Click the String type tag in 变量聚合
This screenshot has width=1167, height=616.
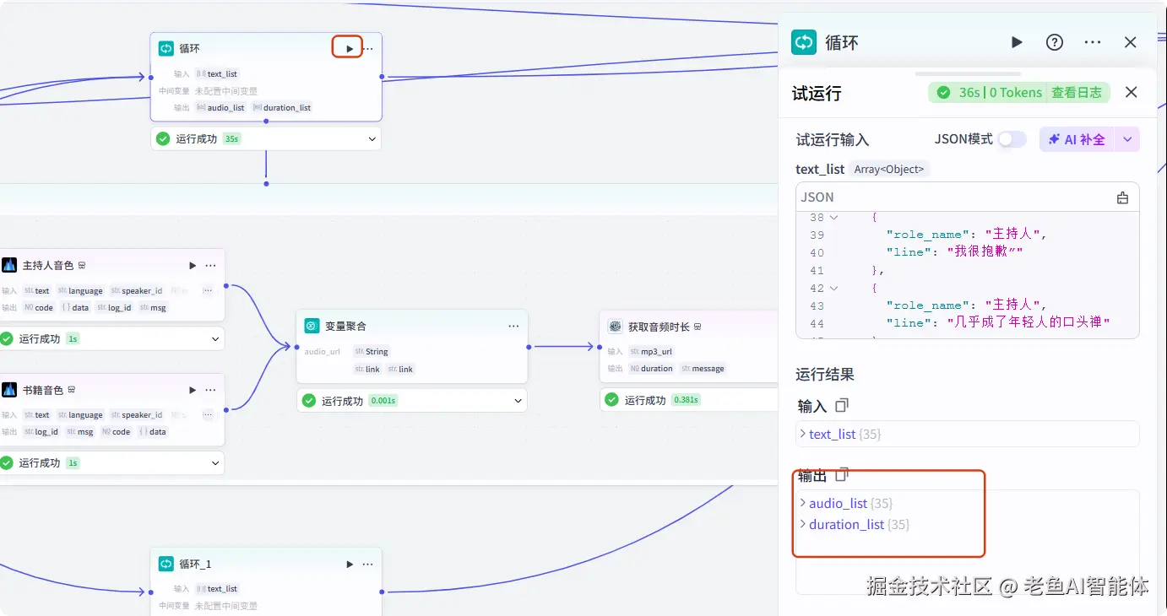[x=372, y=351]
